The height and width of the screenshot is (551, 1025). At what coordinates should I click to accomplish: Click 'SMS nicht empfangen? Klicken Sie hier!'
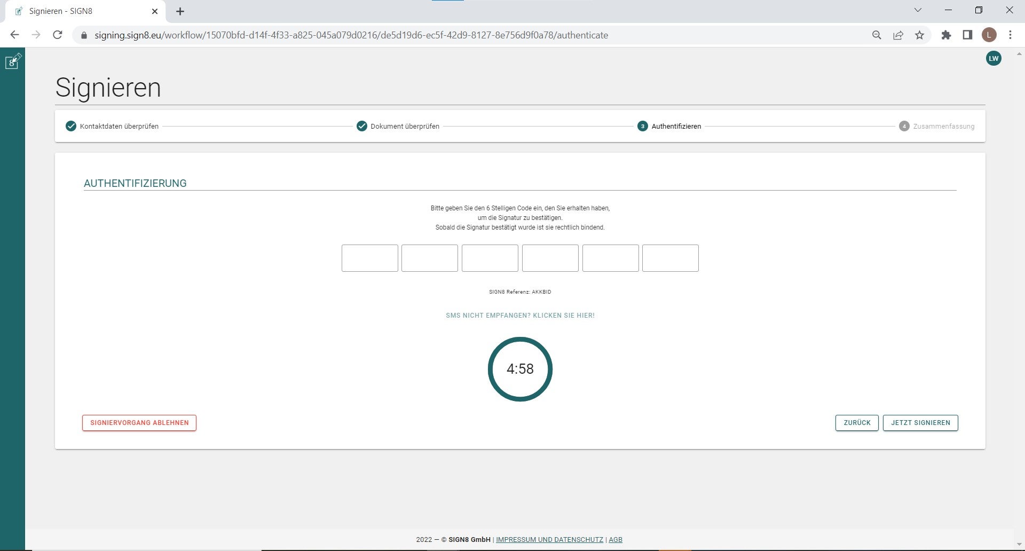tap(520, 316)
